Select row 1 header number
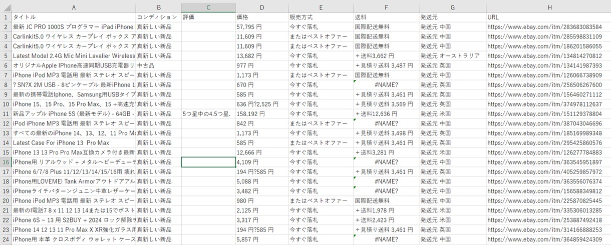 tap(6, 17)
